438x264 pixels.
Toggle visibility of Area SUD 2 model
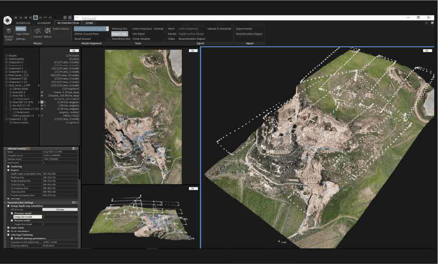click(x=42, y=95)
